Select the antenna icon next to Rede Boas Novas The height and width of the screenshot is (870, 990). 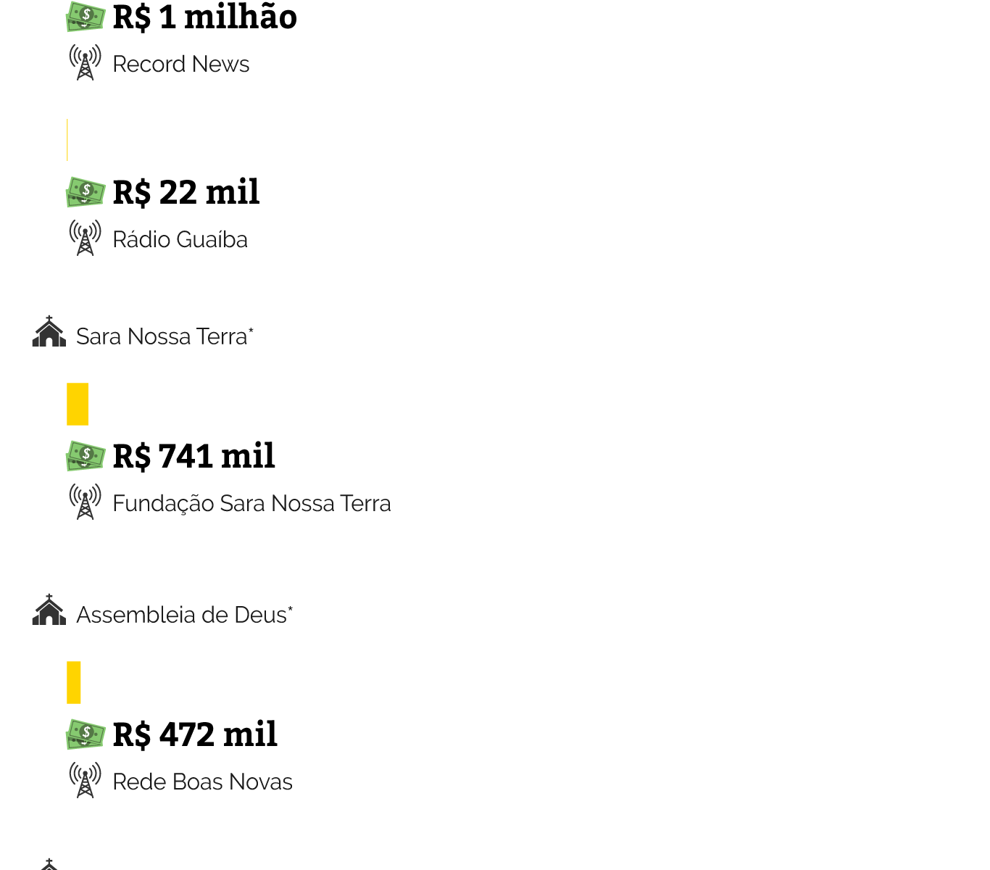[x=86, y=780]
